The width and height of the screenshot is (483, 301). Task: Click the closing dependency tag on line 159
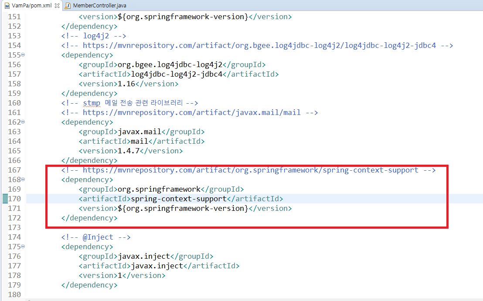click(x=89, y=93)
